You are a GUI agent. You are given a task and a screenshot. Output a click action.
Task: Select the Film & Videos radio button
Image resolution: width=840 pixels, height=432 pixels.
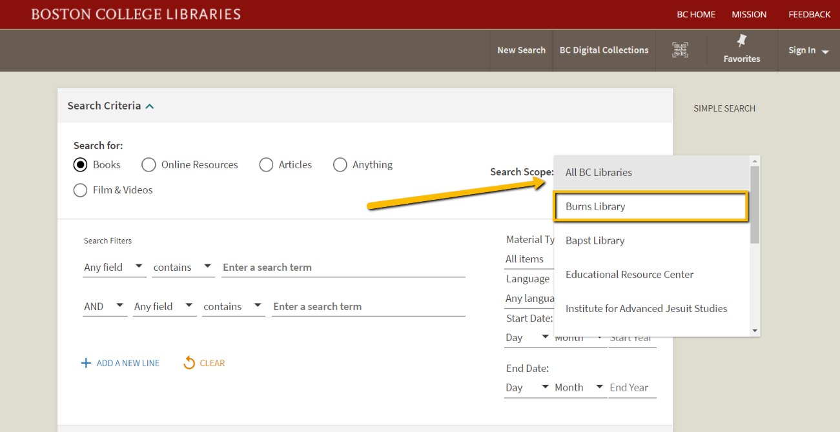[80, 190]
